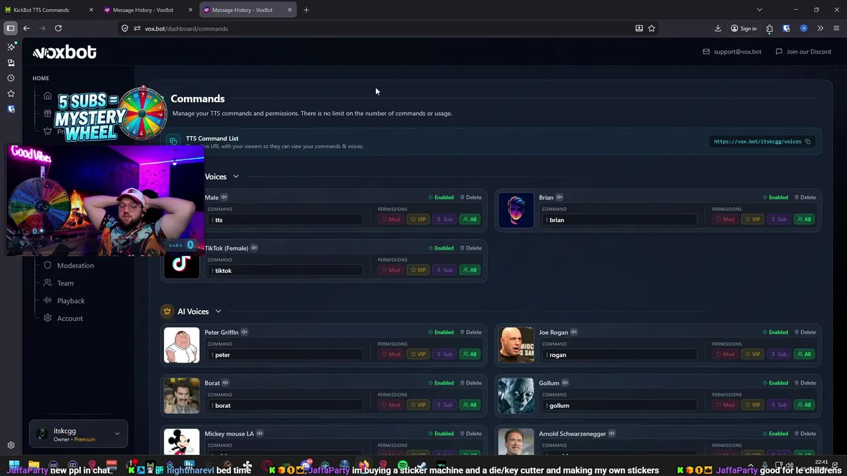This screenshot has height=476, width=847.
Task: Toggle Enabled status for Brian
Action: point(776,197)
